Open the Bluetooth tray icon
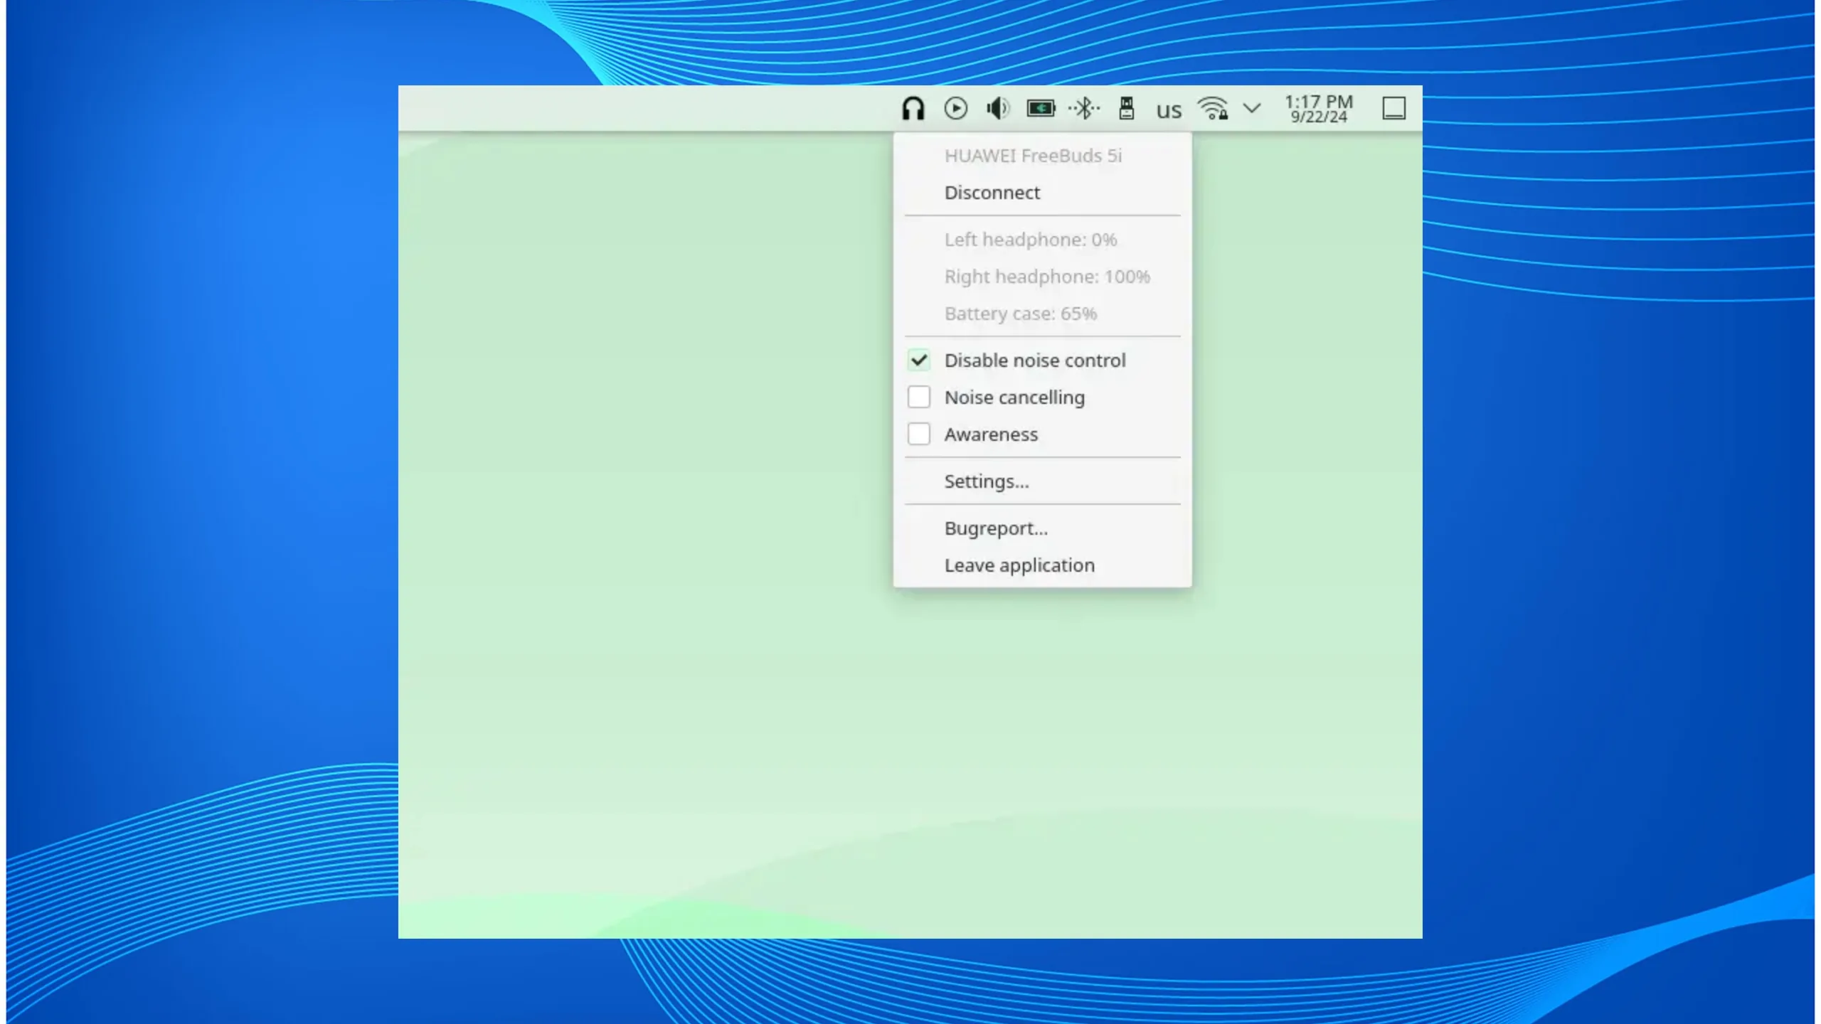 coord(1084,109)
